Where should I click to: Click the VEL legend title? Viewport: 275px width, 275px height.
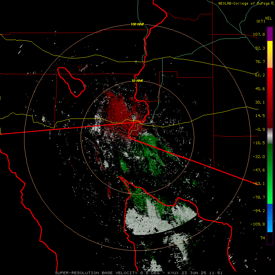pyautogui.click(x=268, y=18)
